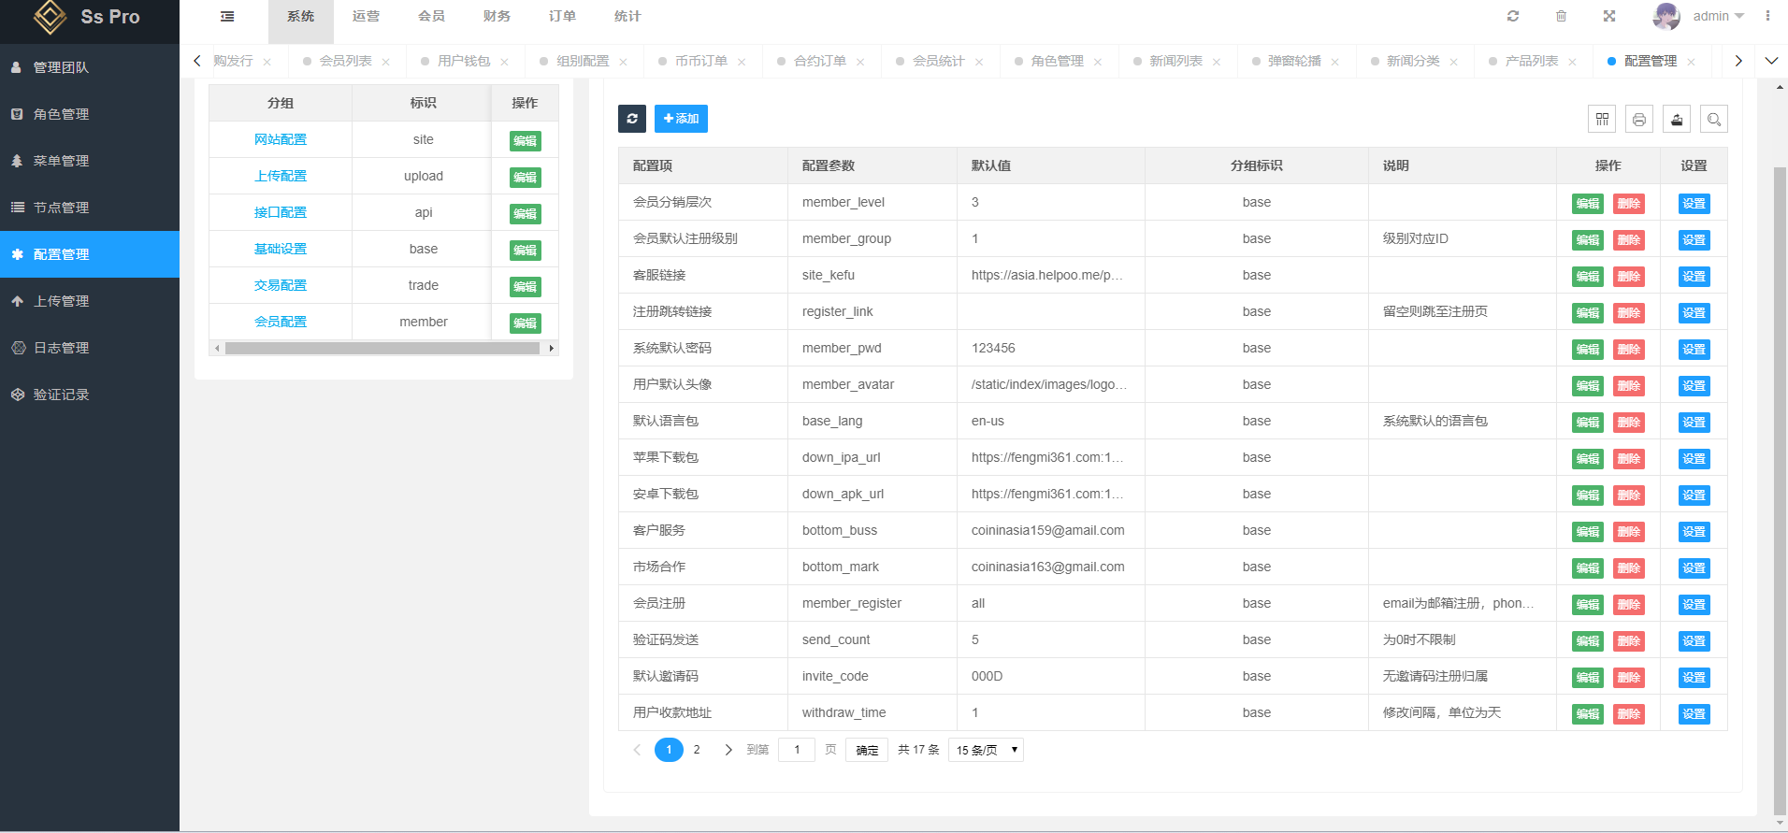
Task: Open 管理团队 in the sidebar
Action: [90, 67]
